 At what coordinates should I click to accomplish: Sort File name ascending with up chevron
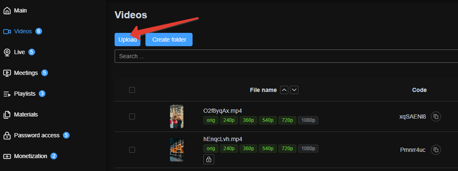284,90
